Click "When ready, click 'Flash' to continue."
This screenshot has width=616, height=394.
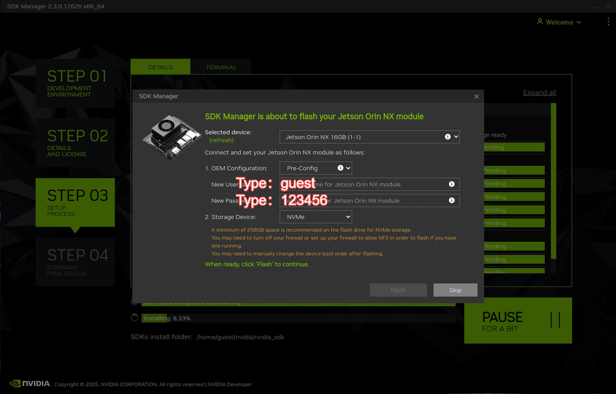[x=257, y=264]
